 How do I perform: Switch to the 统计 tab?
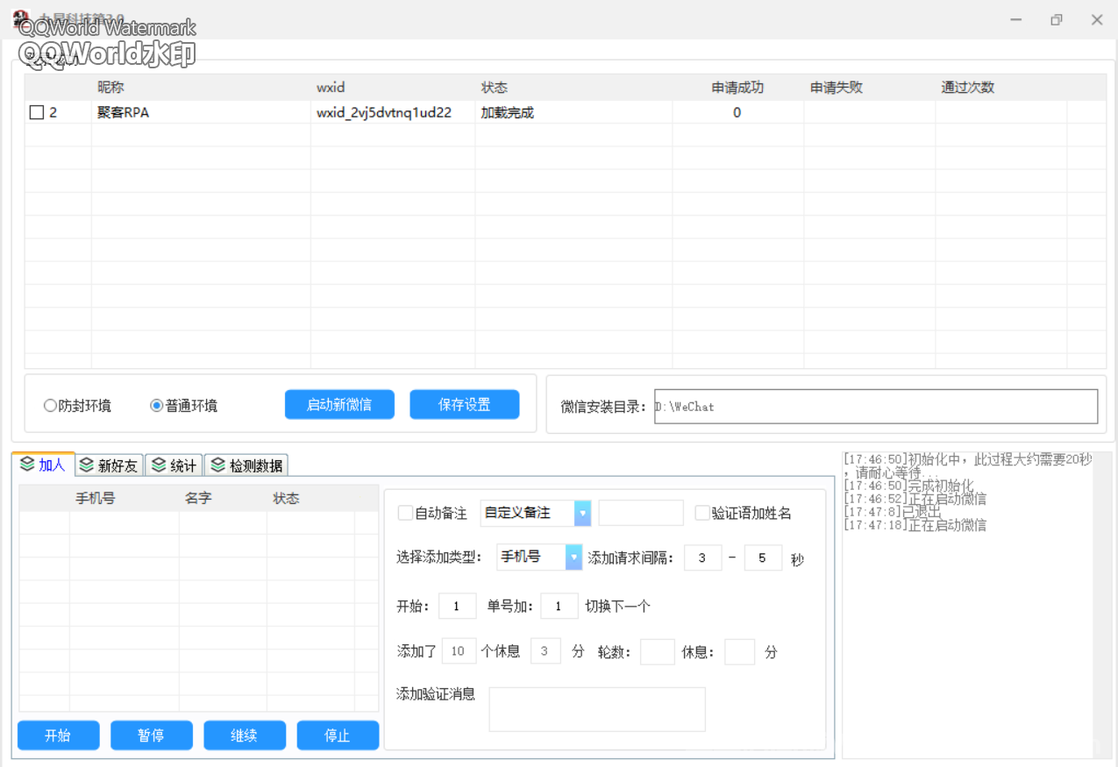pos(174,465)
